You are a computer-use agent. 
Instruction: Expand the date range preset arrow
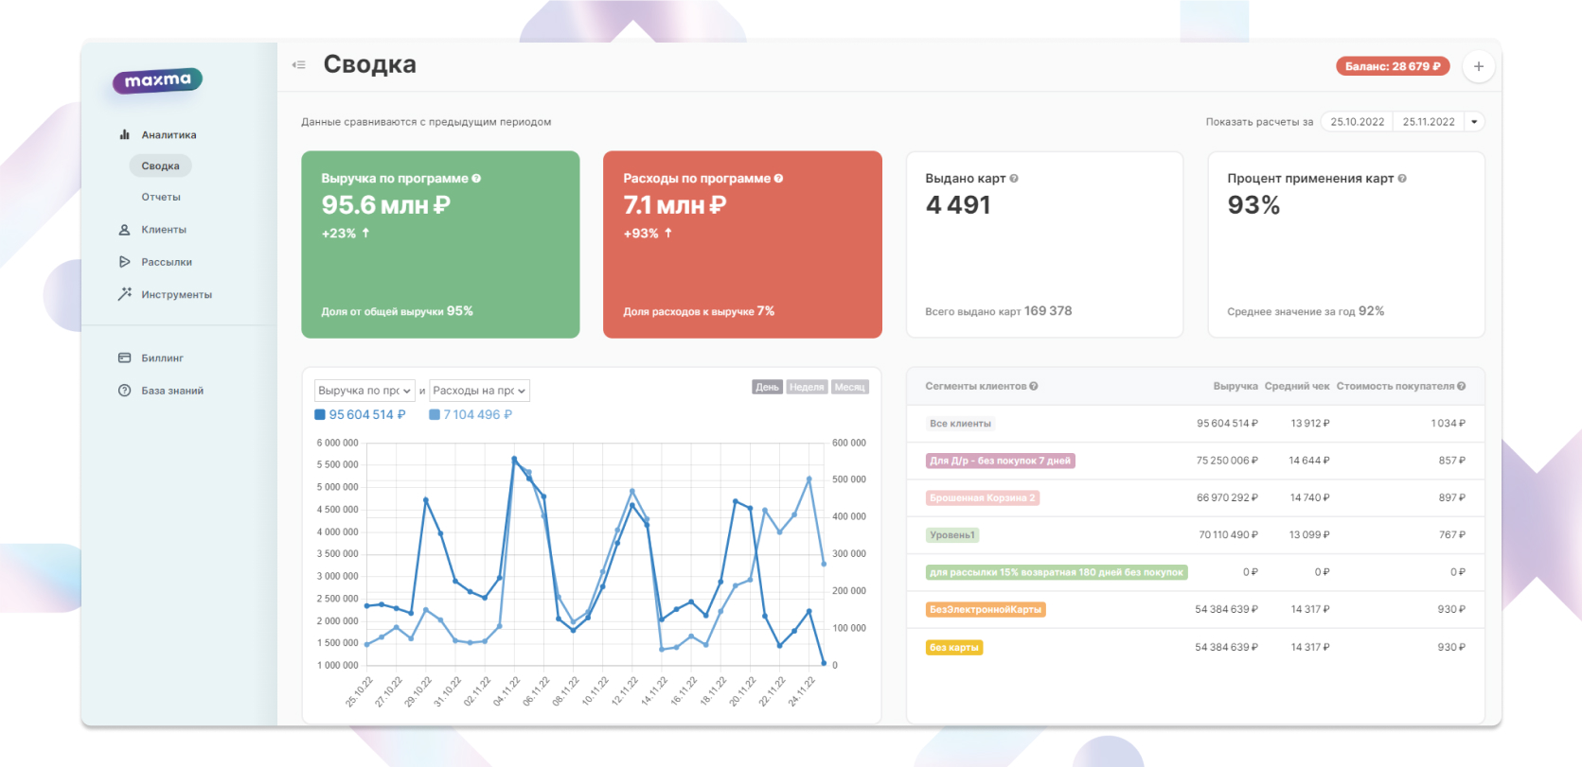pyautogui.click(x=1474, y=122)
